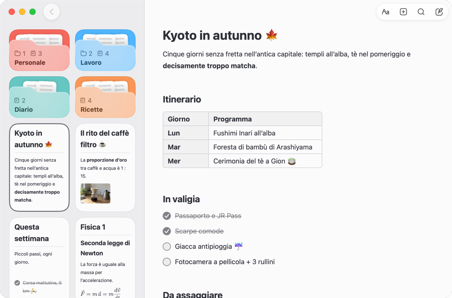Viewport: 452px width, 298px height.
Task: Check off Fotocamera a pellicola item
Action: pos(167,262)
